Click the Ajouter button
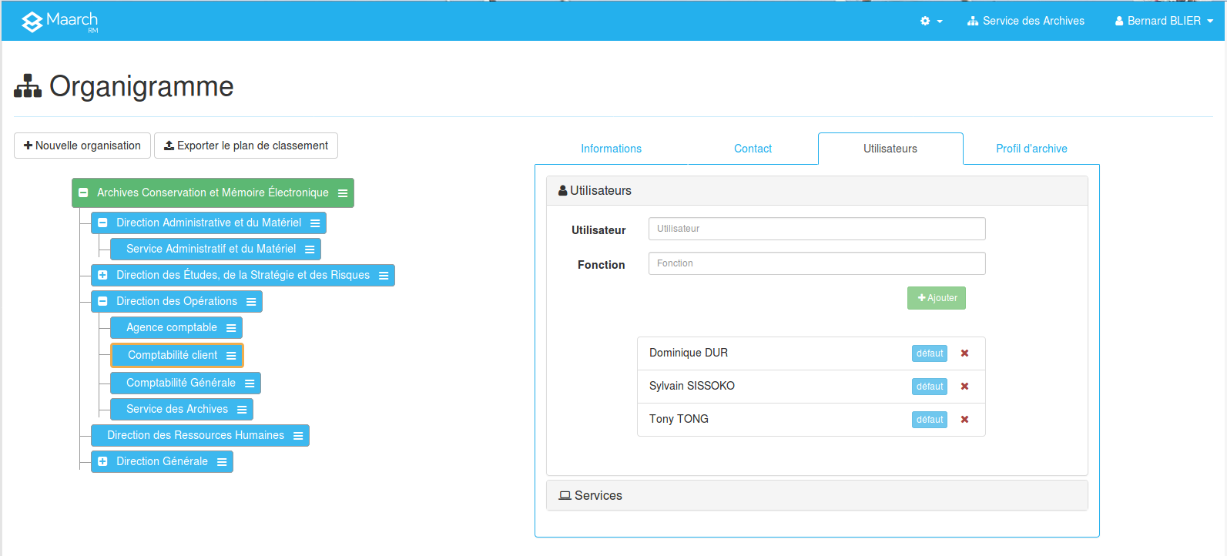Screen dimensions: 1227x556 [x=937, y=298]
